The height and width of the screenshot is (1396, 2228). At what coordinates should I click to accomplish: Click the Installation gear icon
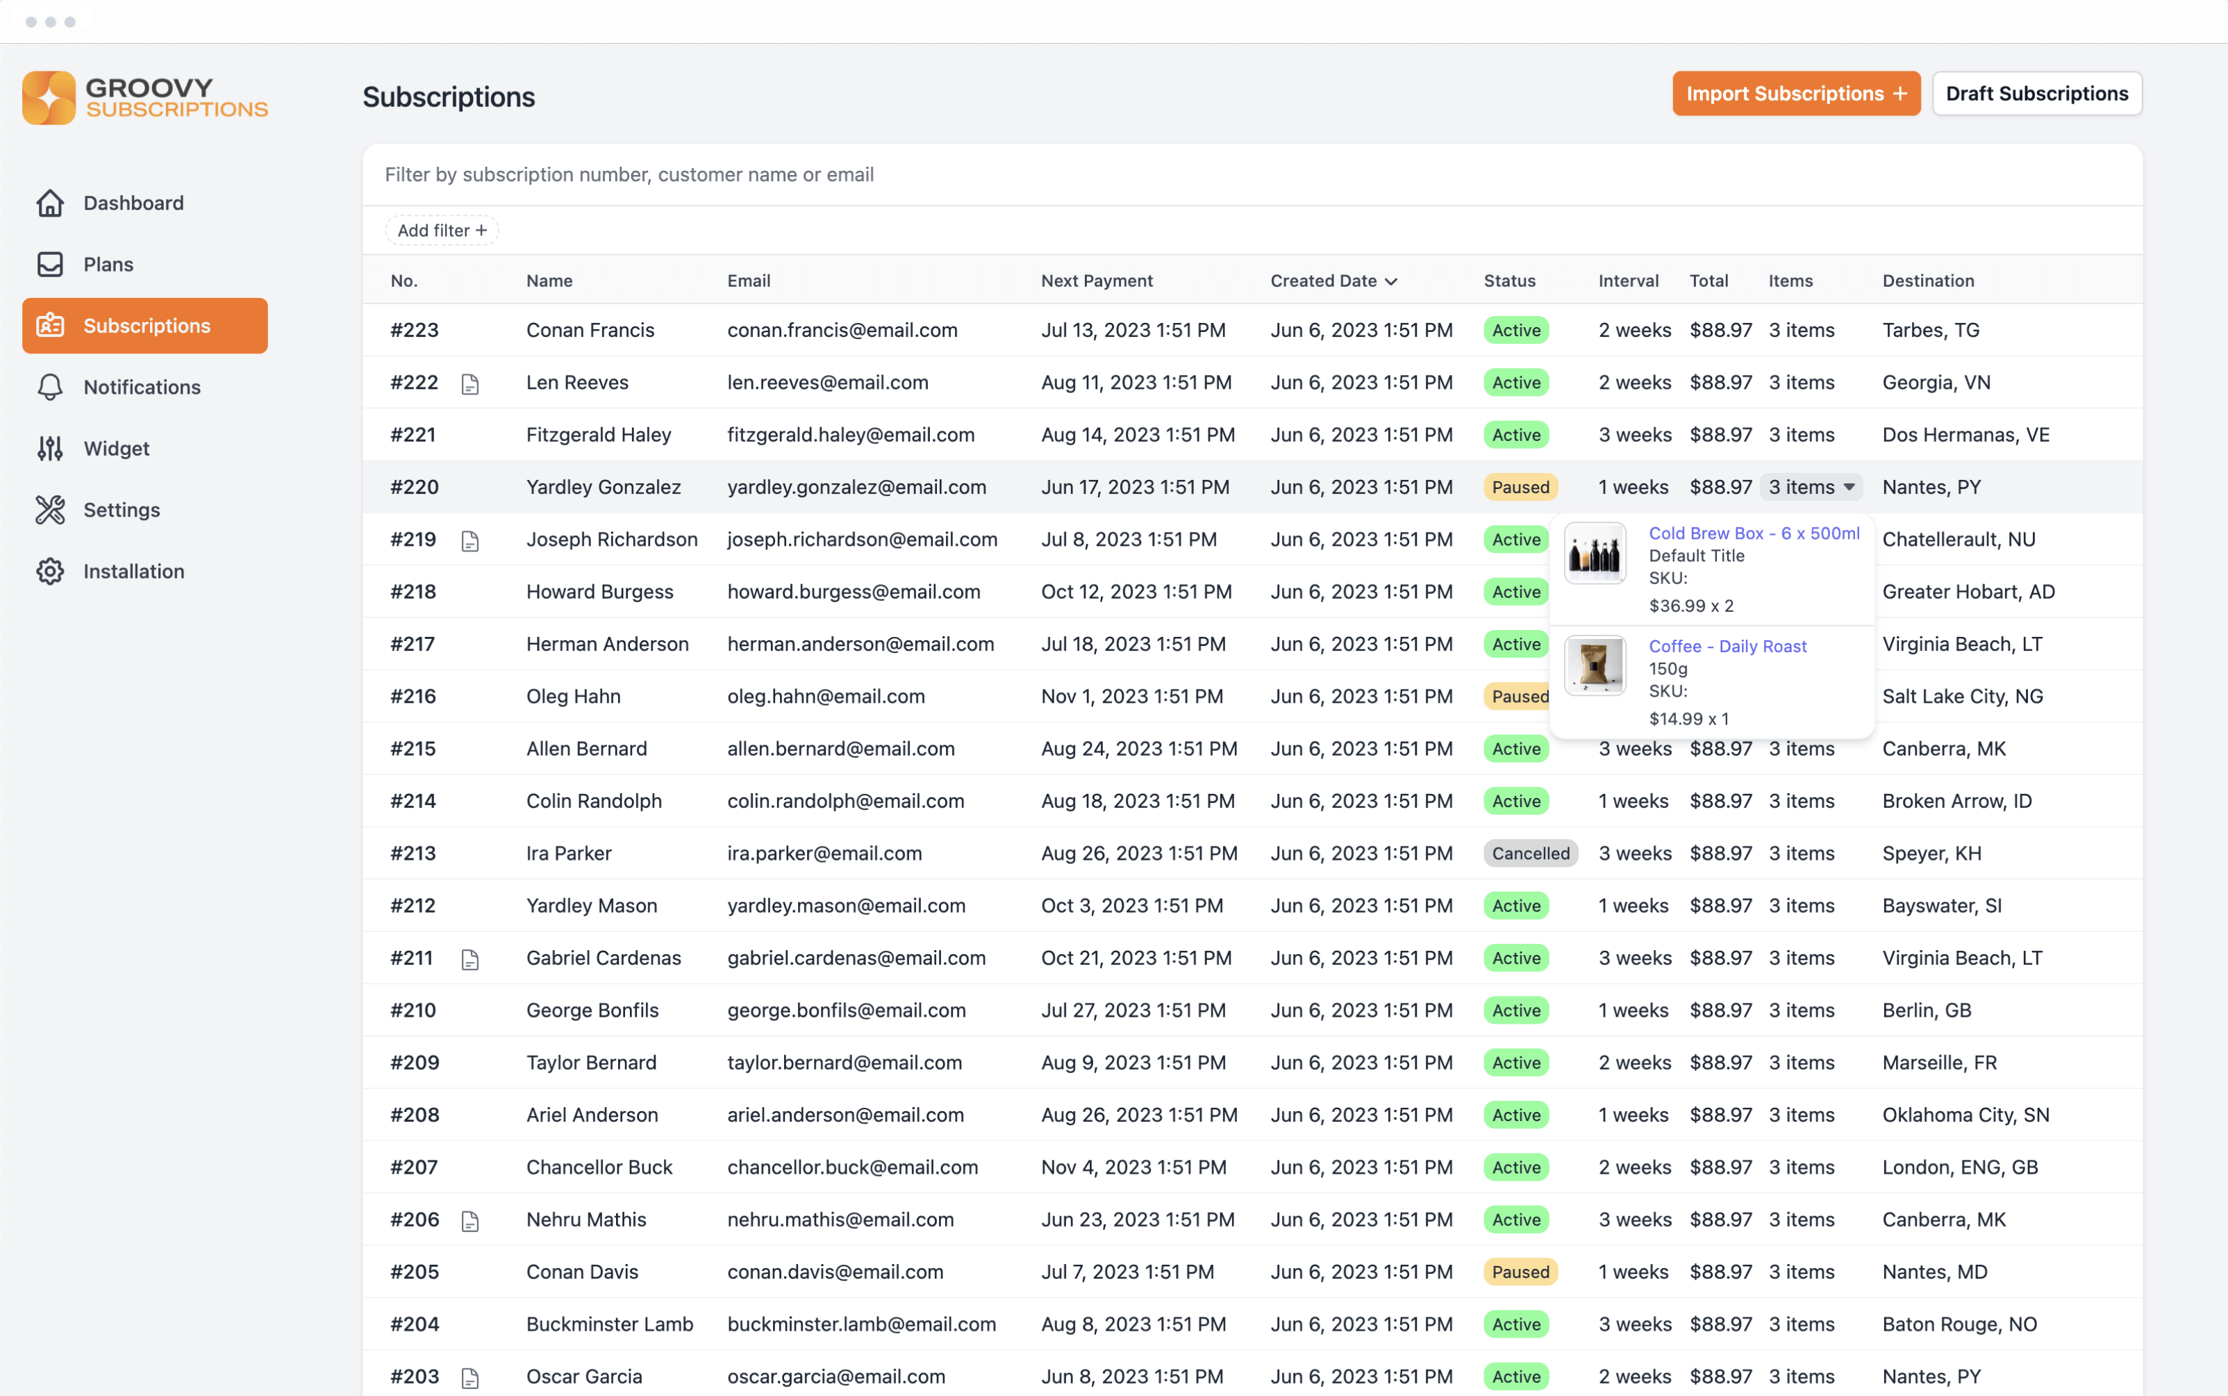pos(50,572)
